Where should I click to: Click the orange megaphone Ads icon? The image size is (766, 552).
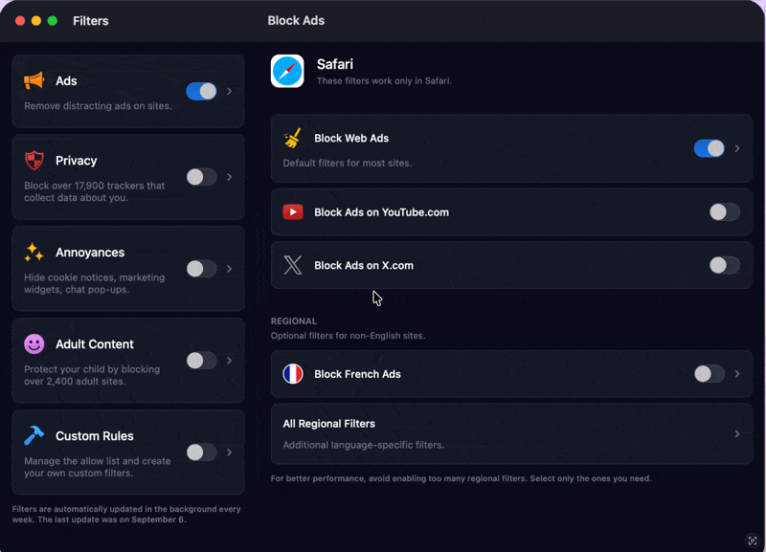[34, 80]
